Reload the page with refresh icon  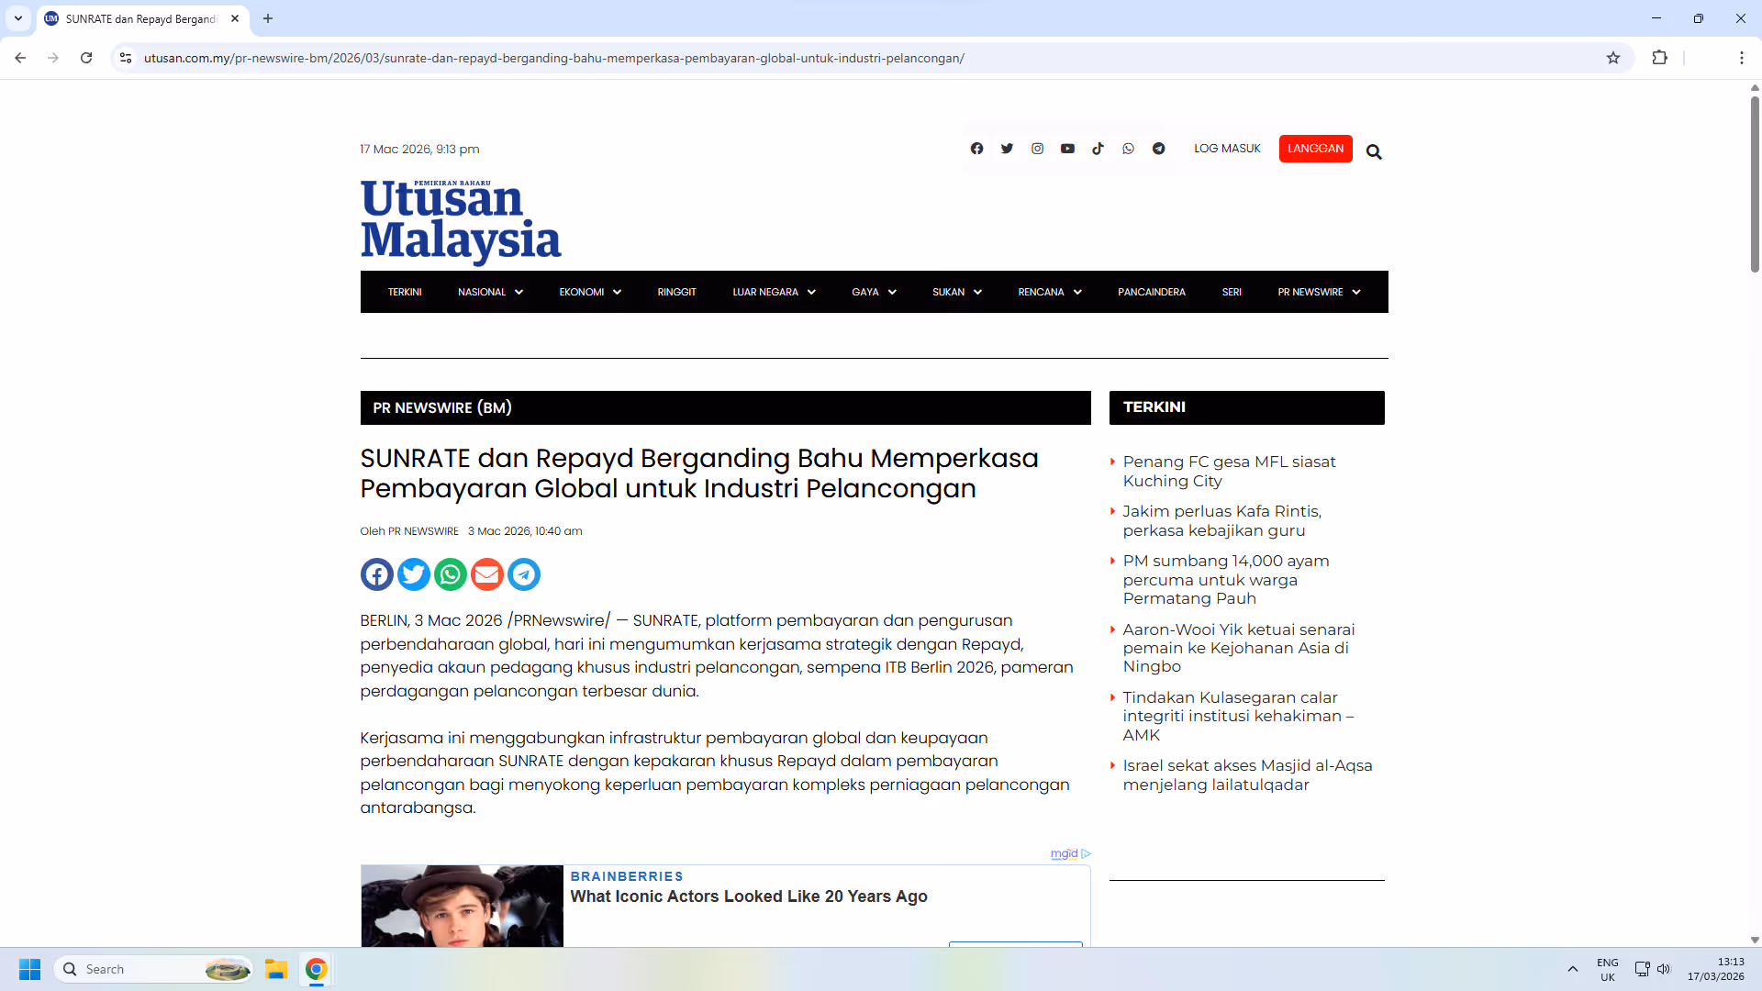[86, 58]
